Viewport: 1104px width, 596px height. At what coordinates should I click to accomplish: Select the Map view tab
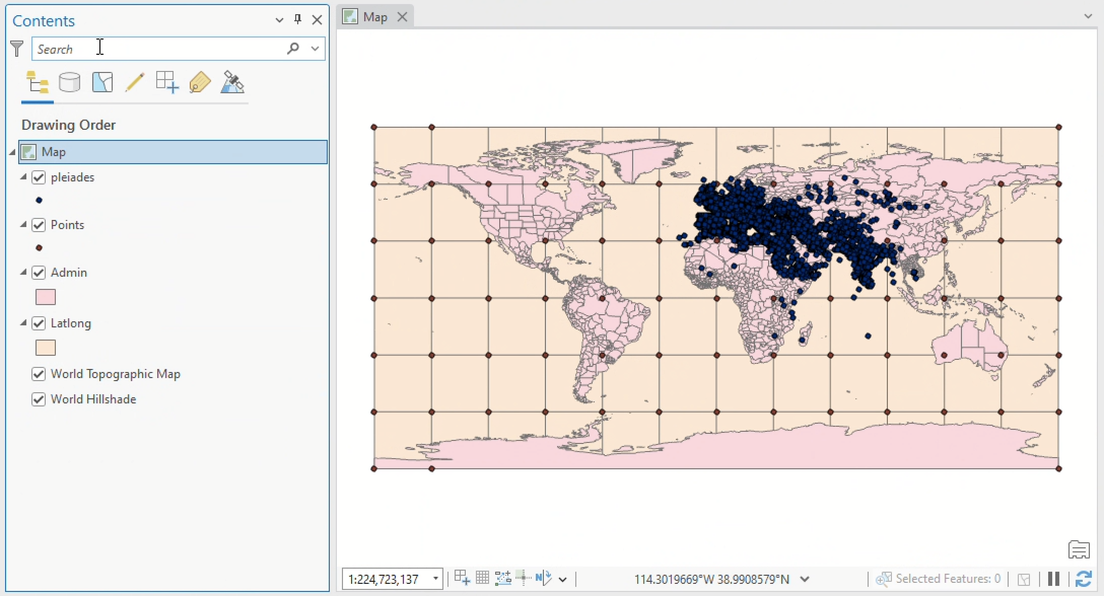pyautogui.click(x=375, y=17)
